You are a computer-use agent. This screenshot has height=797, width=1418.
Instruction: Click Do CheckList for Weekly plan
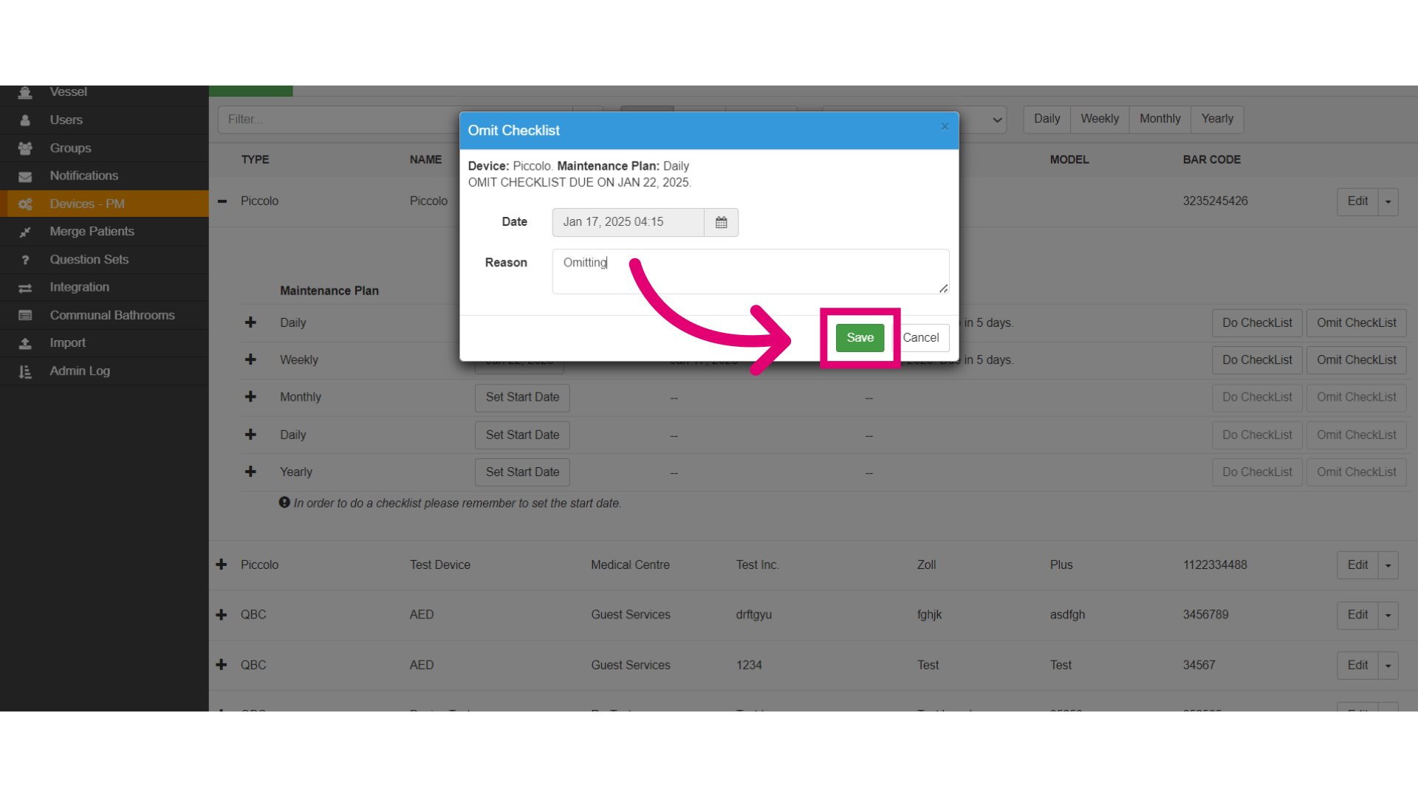pyautogui.click(x=1257, y=360)
